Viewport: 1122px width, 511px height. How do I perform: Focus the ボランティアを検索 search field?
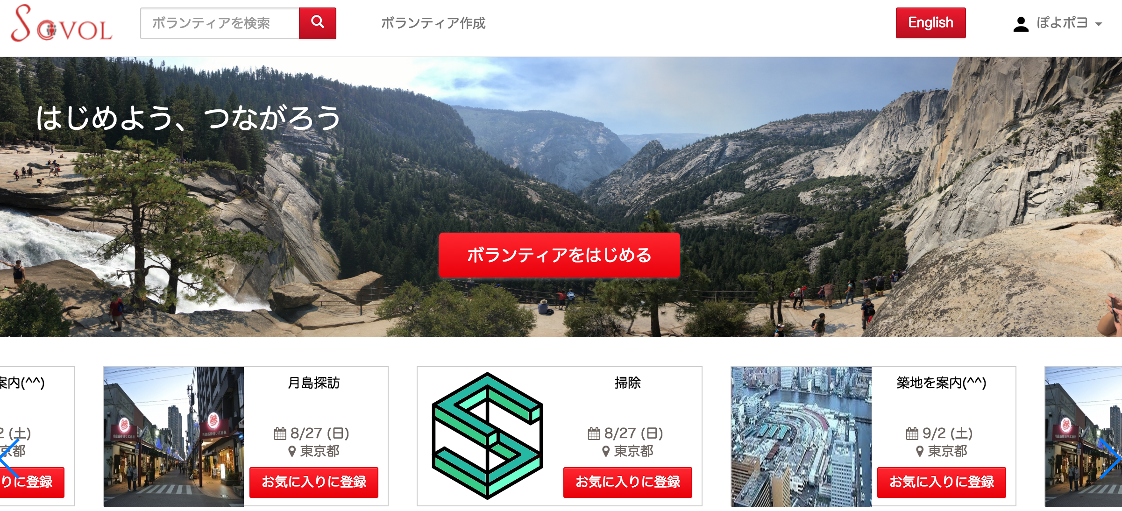click(x=220, y=23)
